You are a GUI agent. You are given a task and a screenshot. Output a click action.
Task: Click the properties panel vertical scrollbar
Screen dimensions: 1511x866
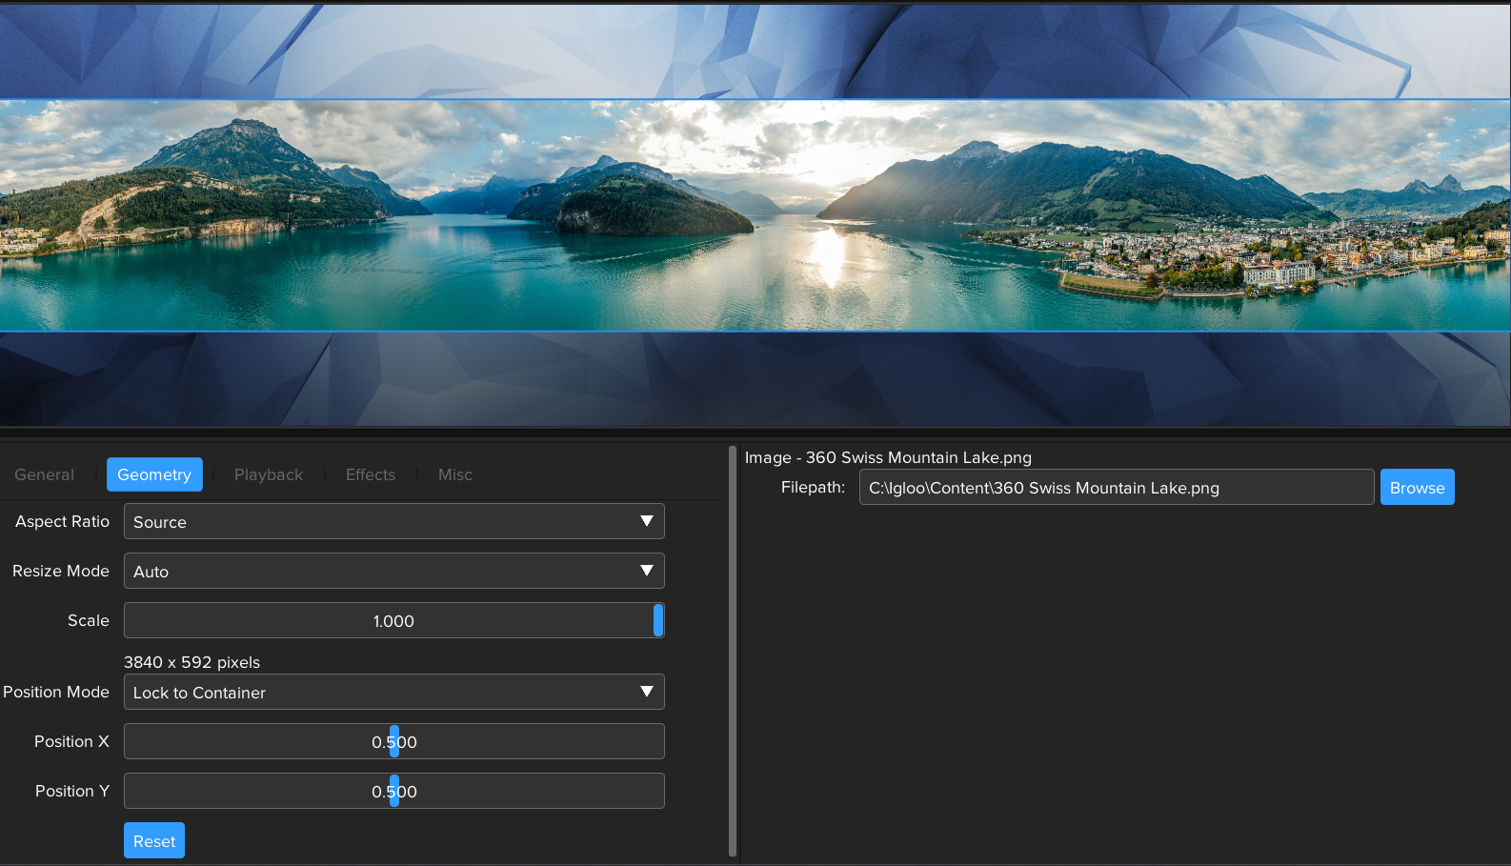[733, 648]
